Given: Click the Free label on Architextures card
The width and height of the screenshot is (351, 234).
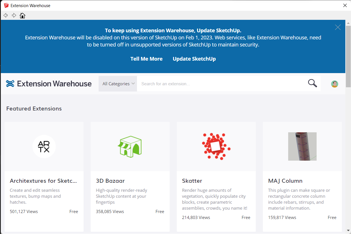Looking at the screenshot, I should 74,212.
